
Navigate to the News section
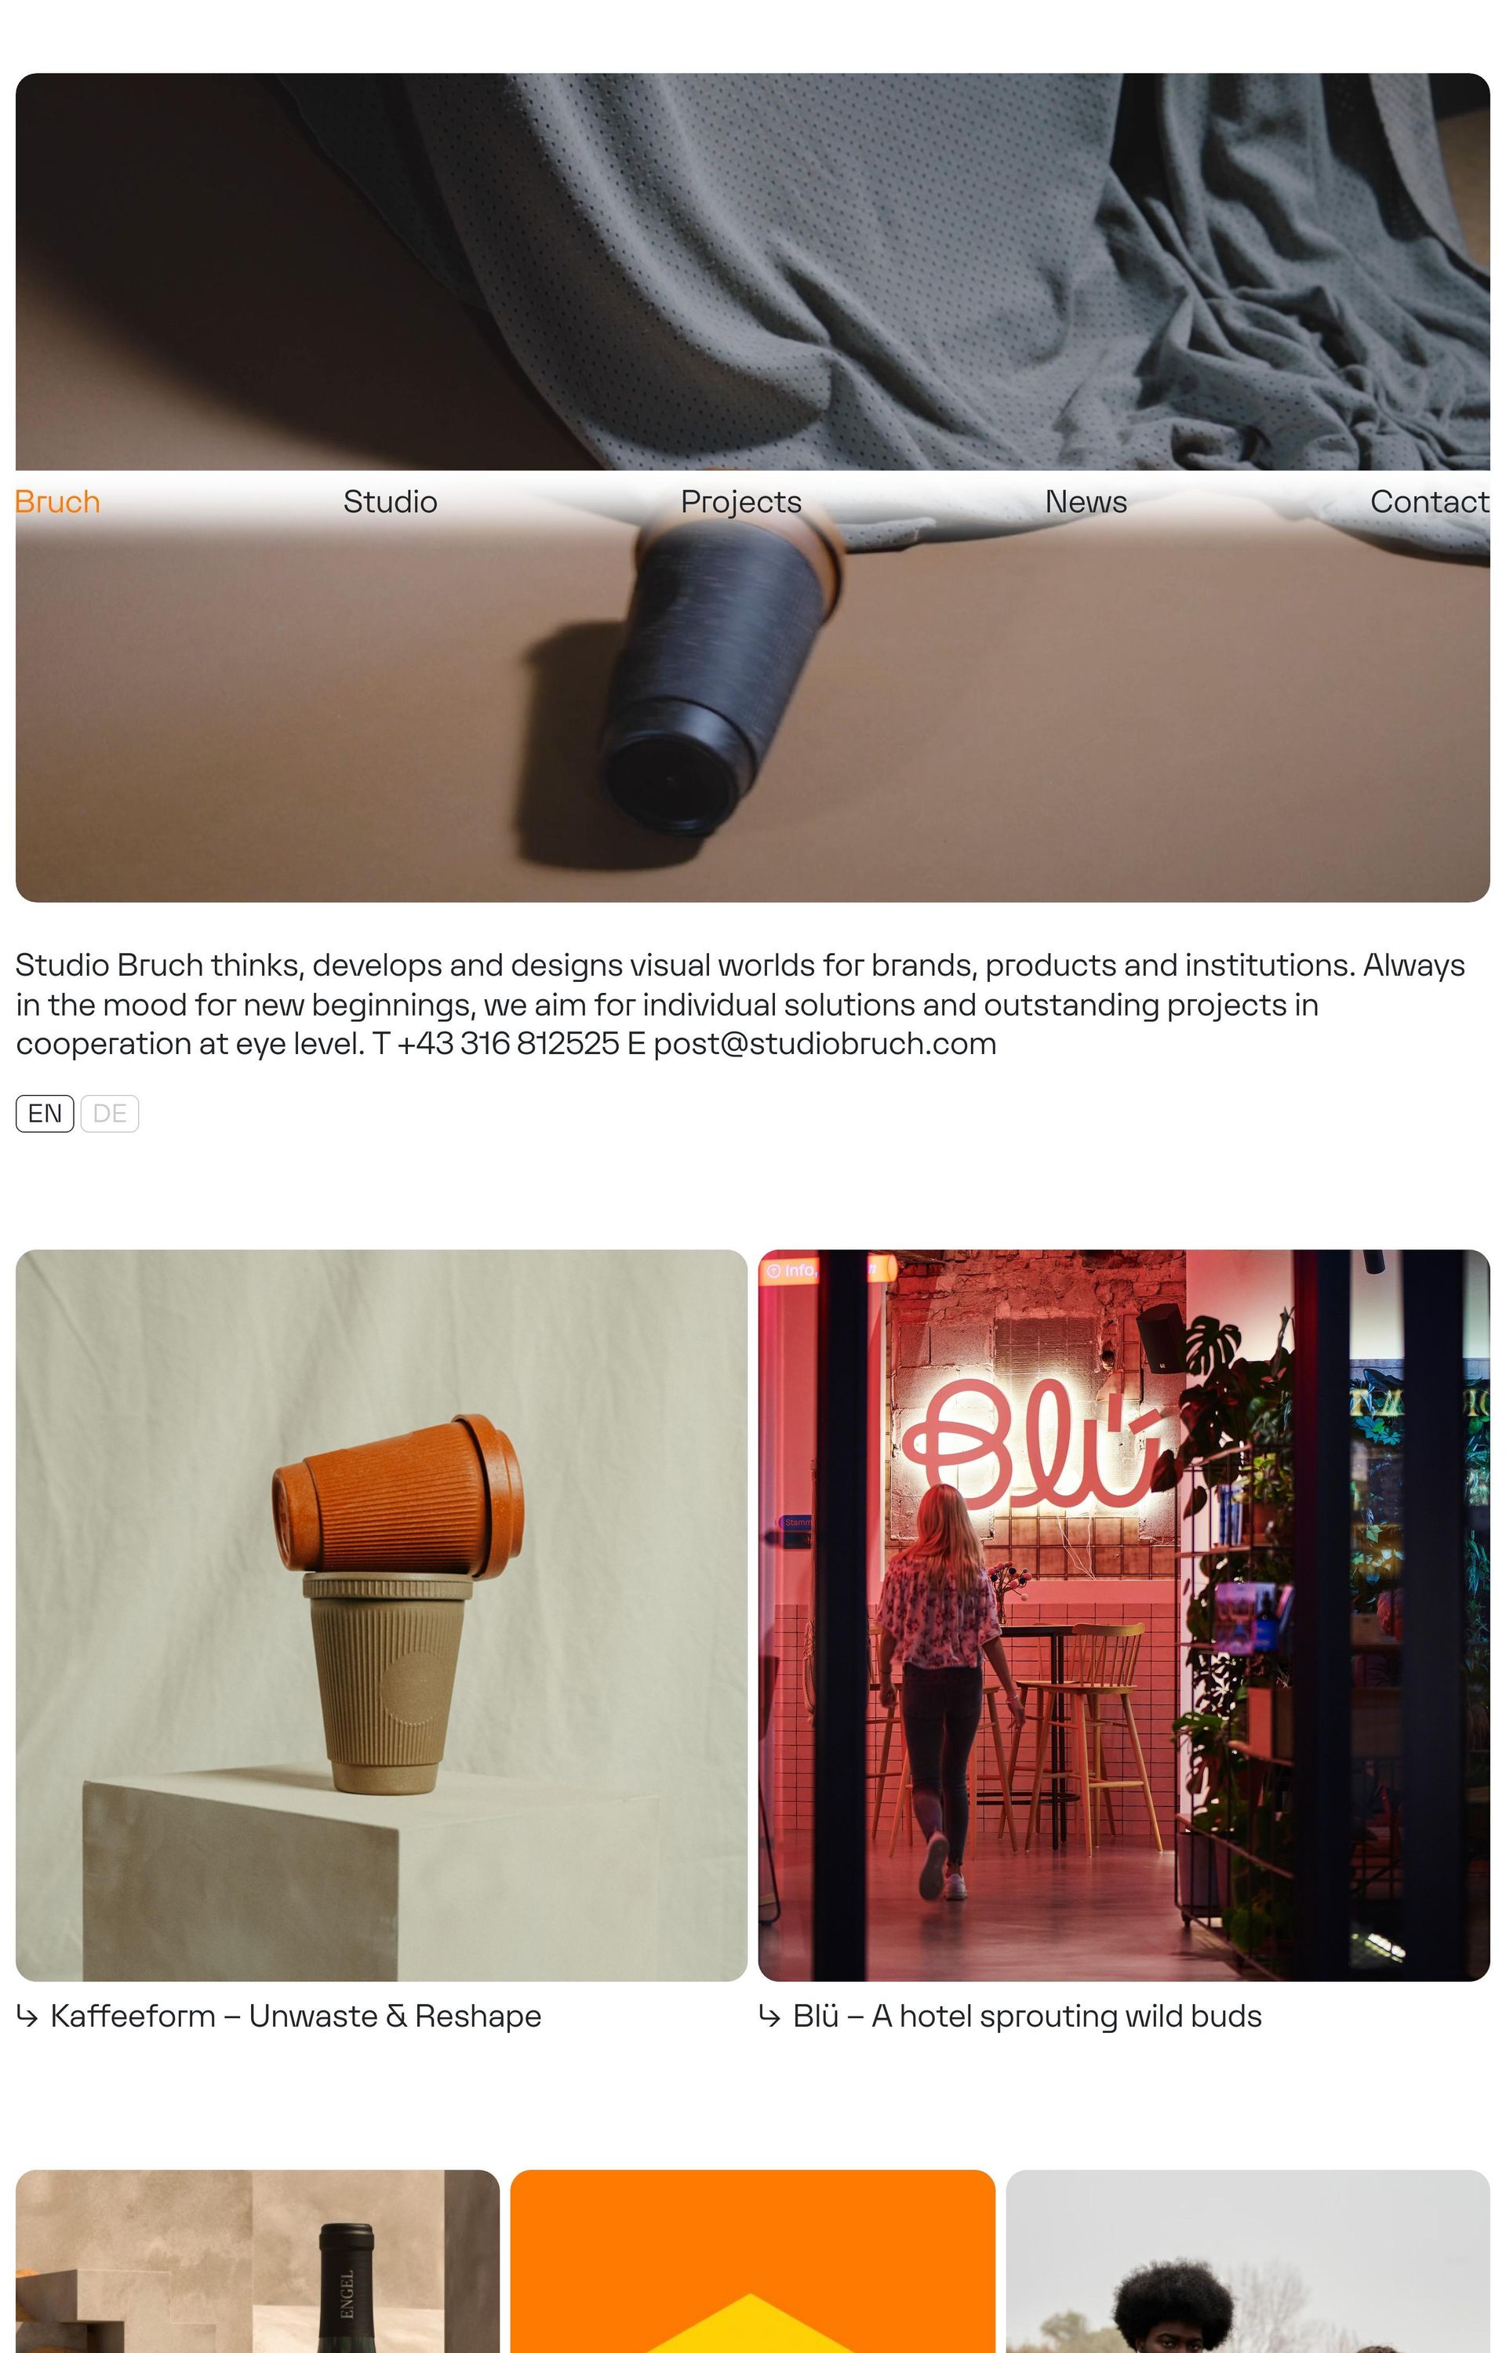tap(1086, 501)
